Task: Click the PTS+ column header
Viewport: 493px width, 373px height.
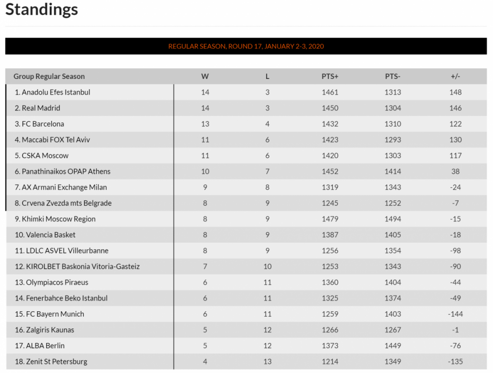Action: [x=330, y=76]
